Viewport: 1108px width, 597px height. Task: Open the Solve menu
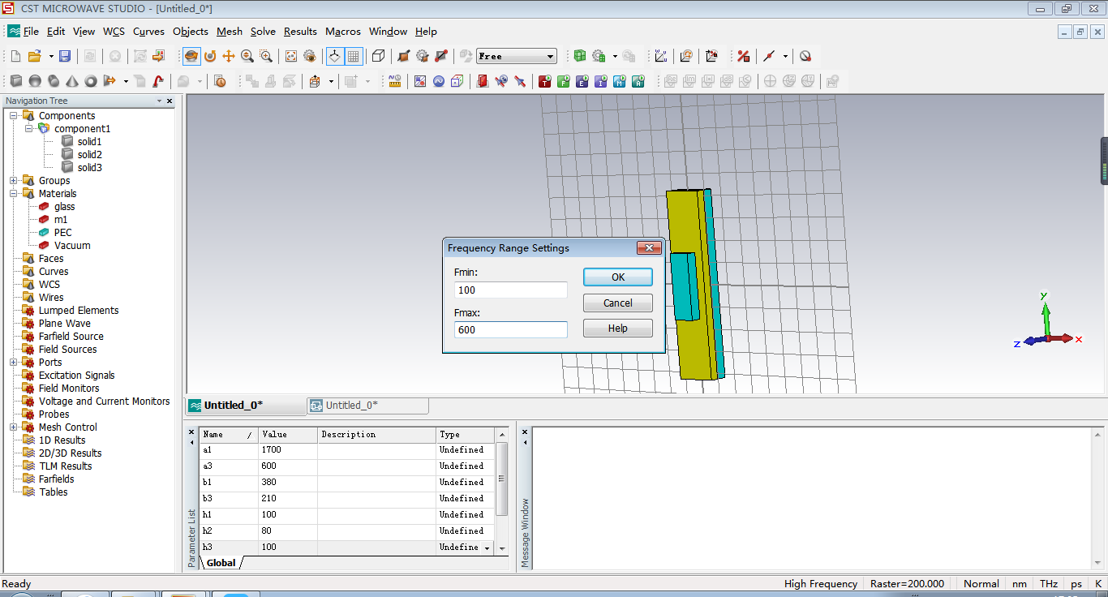click(x=263, y=32)
